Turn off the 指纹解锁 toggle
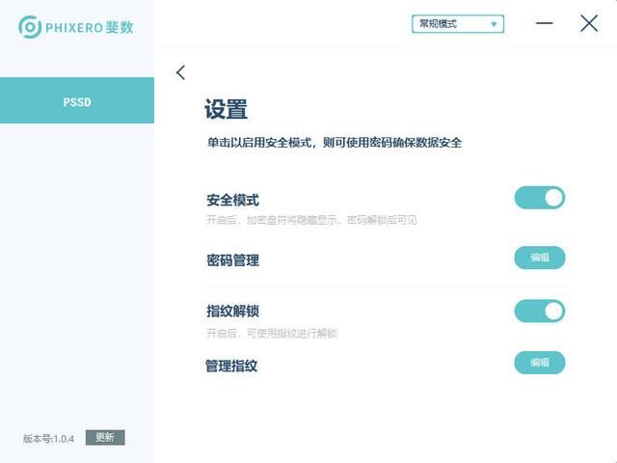This screenshot has height=463, width=617. pos(540,311)
